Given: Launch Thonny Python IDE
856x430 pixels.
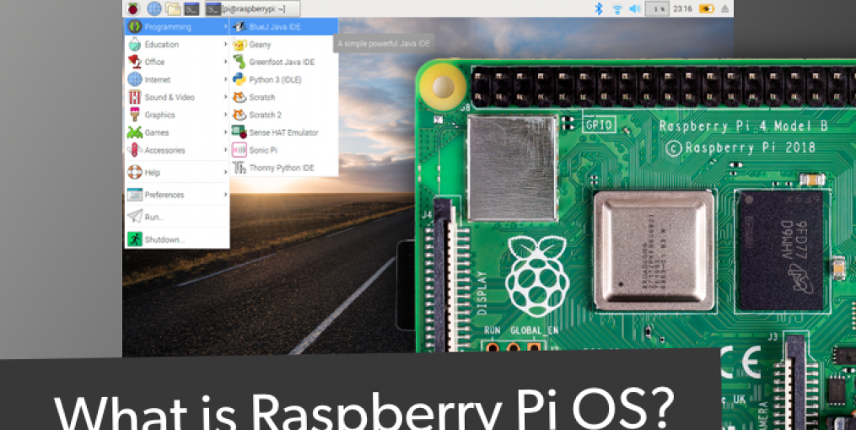Looking at the screenshot, I should [284, 168].
